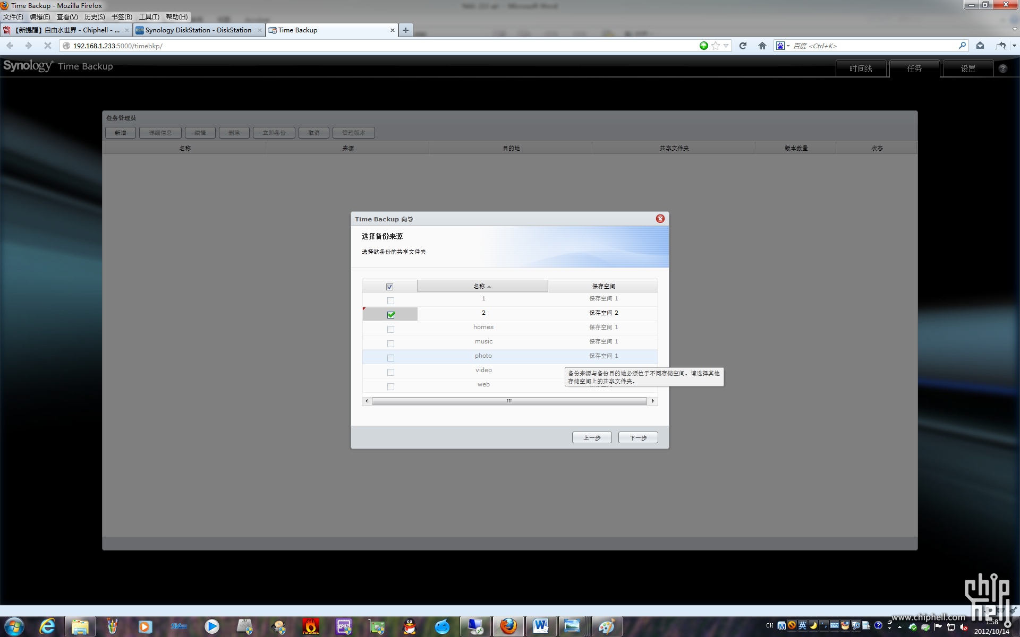
Task: Click the Stop loading X icon
Action: point(47,46)
